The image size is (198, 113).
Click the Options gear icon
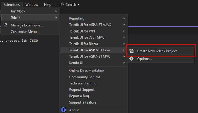click(x=132, y=59)
